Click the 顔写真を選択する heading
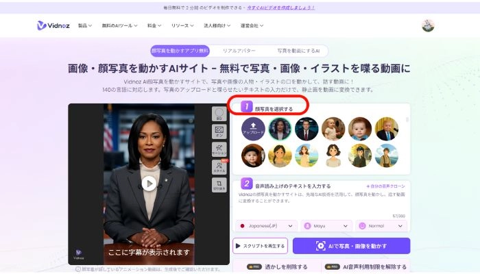 pyautogui.click(x=274, y=109)
